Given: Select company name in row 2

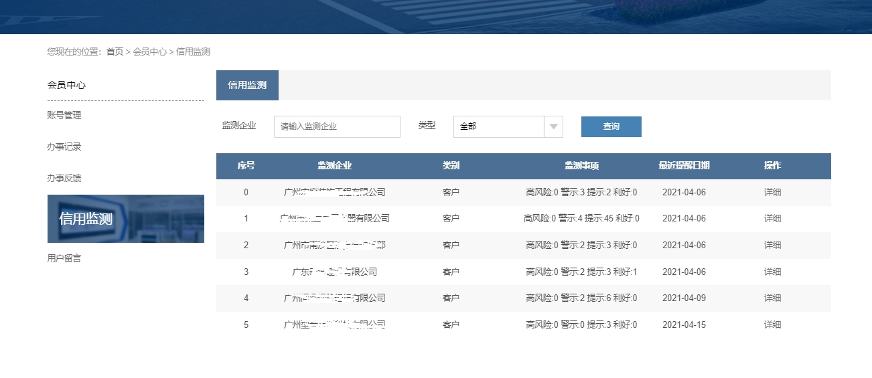Looking at the screenshot, I should [x=334, y=245].
